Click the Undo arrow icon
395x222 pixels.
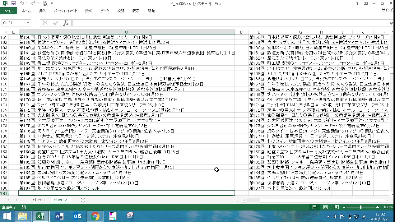22,3
